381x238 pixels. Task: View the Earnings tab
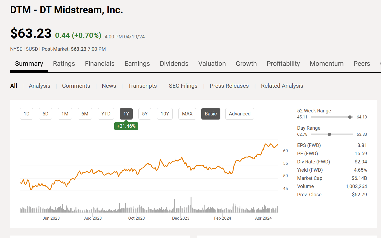pyautogui.click(x=137, y=63)
